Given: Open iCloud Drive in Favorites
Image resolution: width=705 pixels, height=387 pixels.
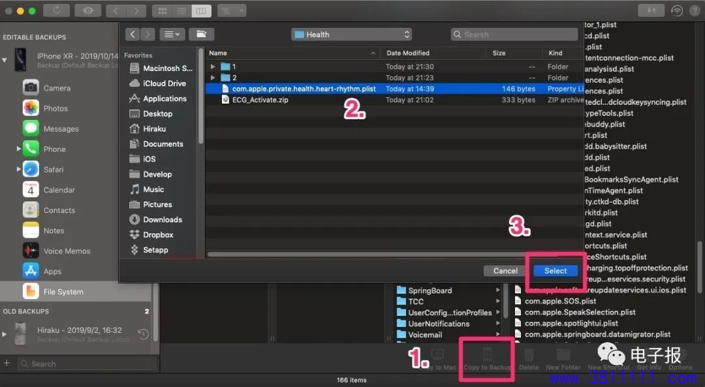Looking at the screenshot, I should (x=158, y=83).
